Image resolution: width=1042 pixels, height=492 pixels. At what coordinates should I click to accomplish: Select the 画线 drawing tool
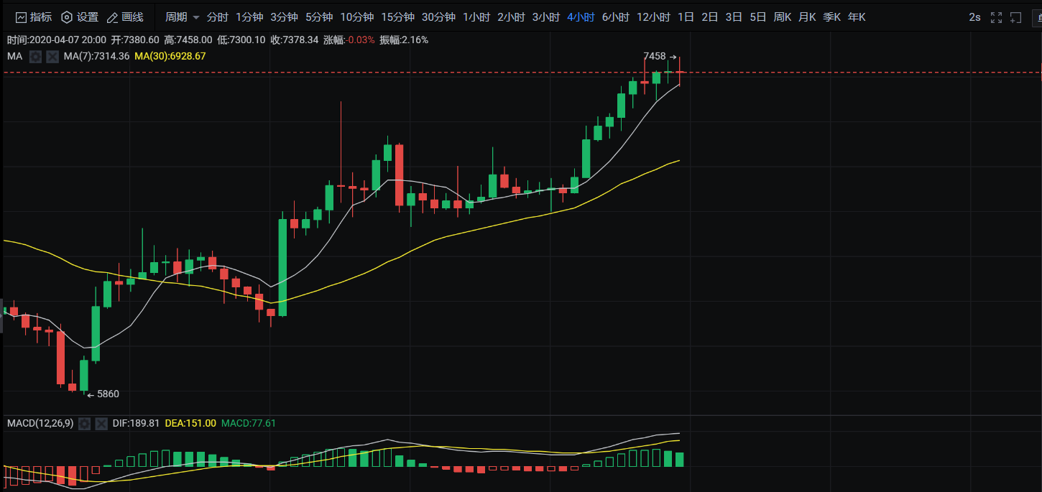tap(127, 17)
